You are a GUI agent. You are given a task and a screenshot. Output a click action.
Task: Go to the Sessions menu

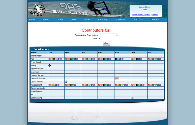pyautogui.click(x=121, y=20)
